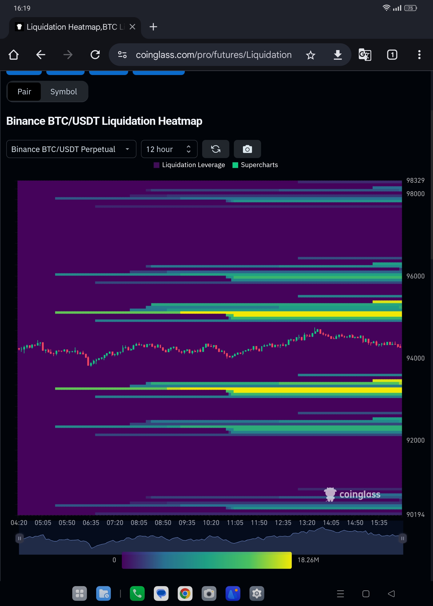The height and width of the screenshot is (606, 433).
Task: Click the 98000 price axis label
Action: (x=415, y=194)
